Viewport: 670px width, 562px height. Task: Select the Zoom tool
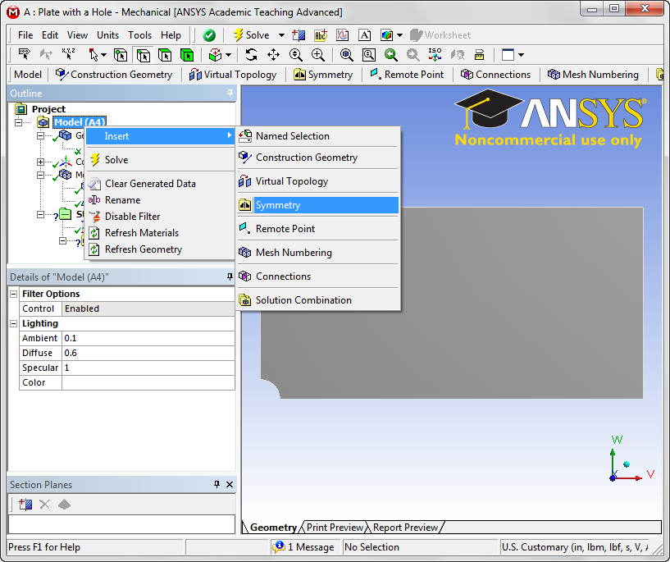click(296, 55)
